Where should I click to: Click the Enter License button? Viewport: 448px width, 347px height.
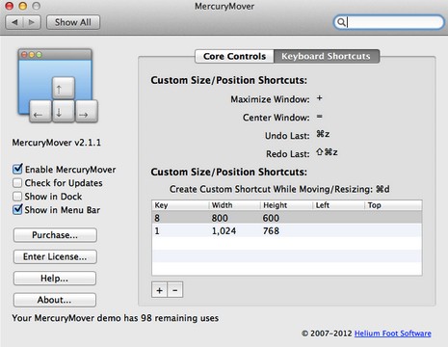(55, 256)
